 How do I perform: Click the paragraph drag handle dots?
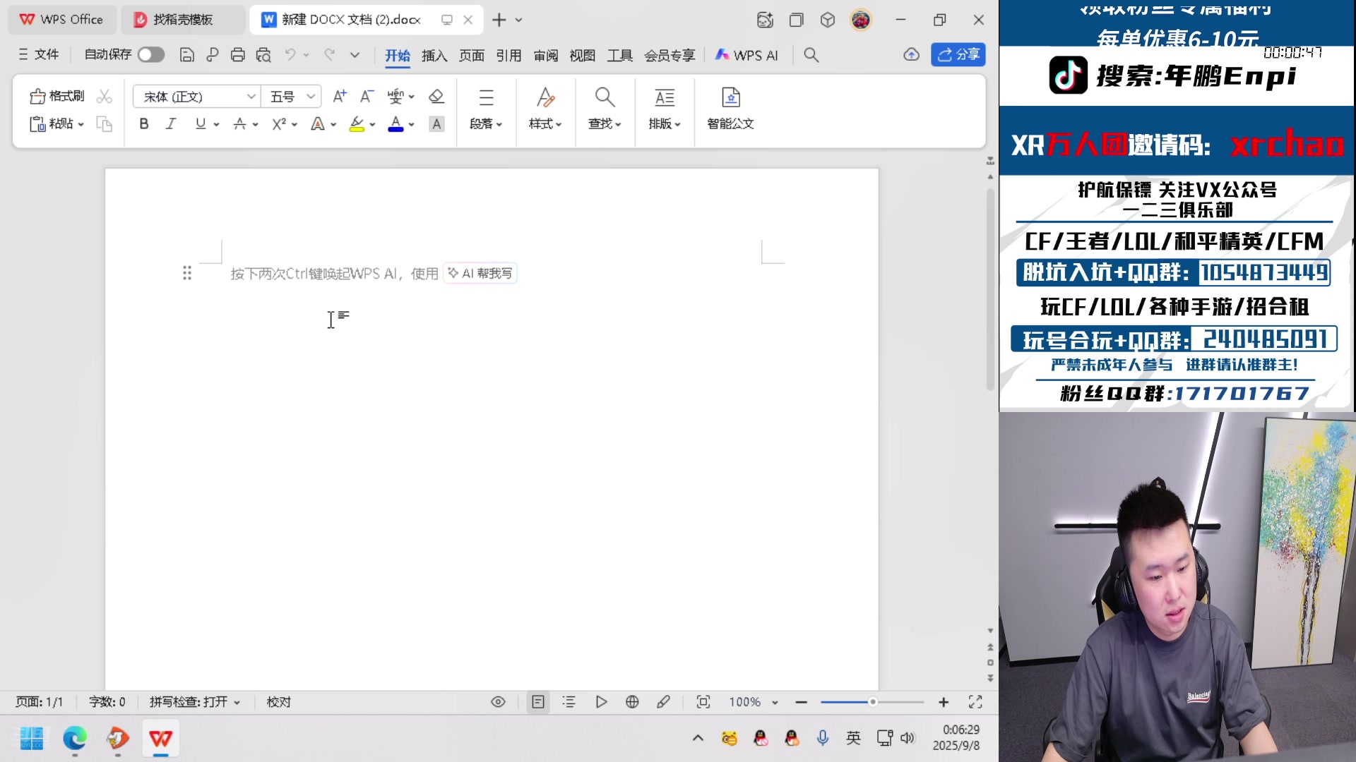[187, 273]
